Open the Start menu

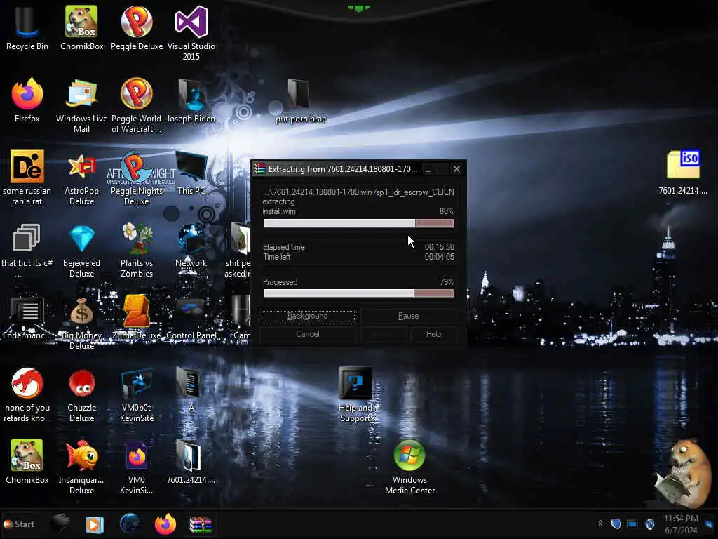(19, 524)
